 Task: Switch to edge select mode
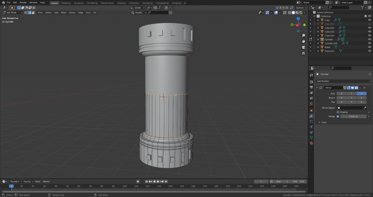(30, 13)
